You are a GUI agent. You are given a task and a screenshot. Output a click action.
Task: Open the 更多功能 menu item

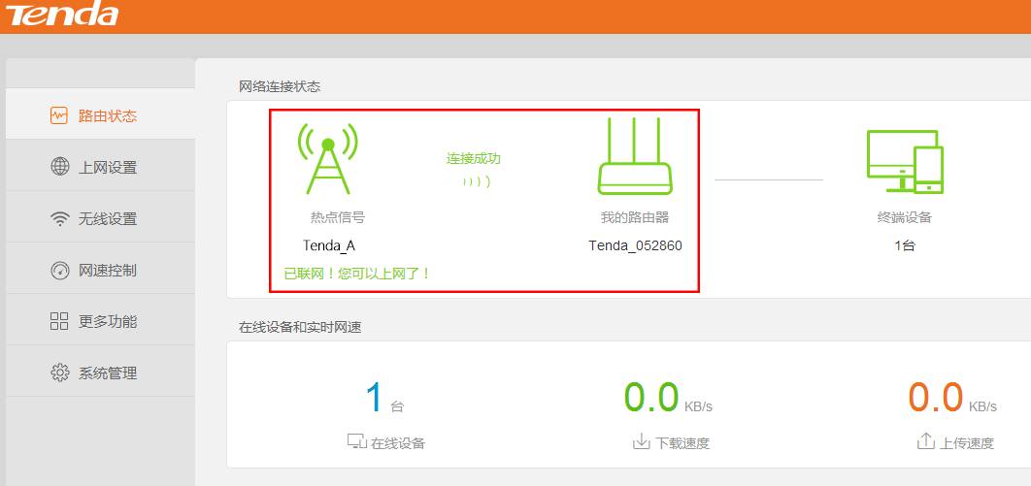coord(101,321)
